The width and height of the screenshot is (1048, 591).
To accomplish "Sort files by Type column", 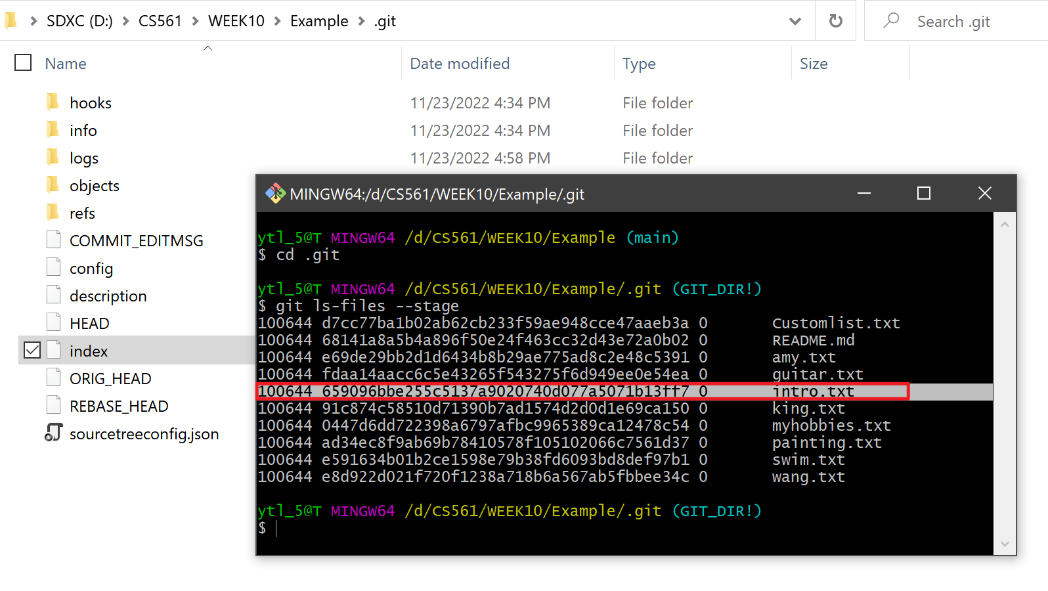I will pos(639,64).
